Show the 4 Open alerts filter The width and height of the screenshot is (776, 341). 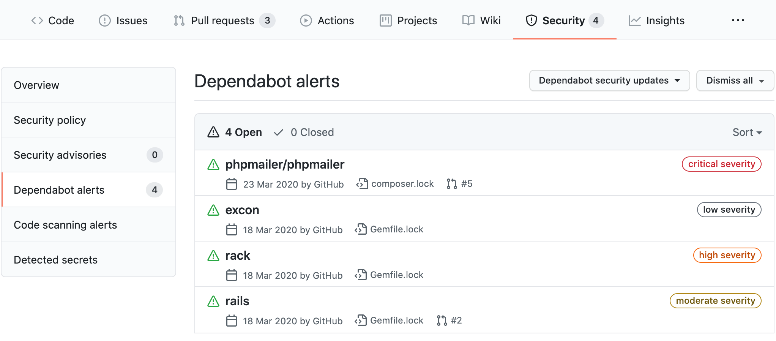click(x=235, y=132)
